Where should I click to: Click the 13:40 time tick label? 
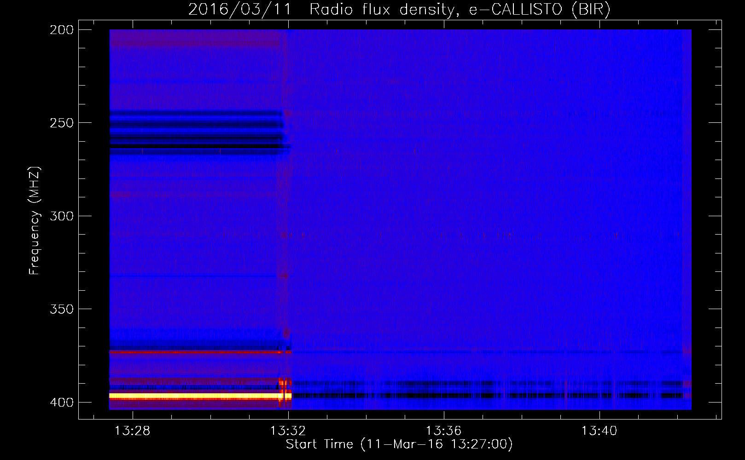point(599,431)
